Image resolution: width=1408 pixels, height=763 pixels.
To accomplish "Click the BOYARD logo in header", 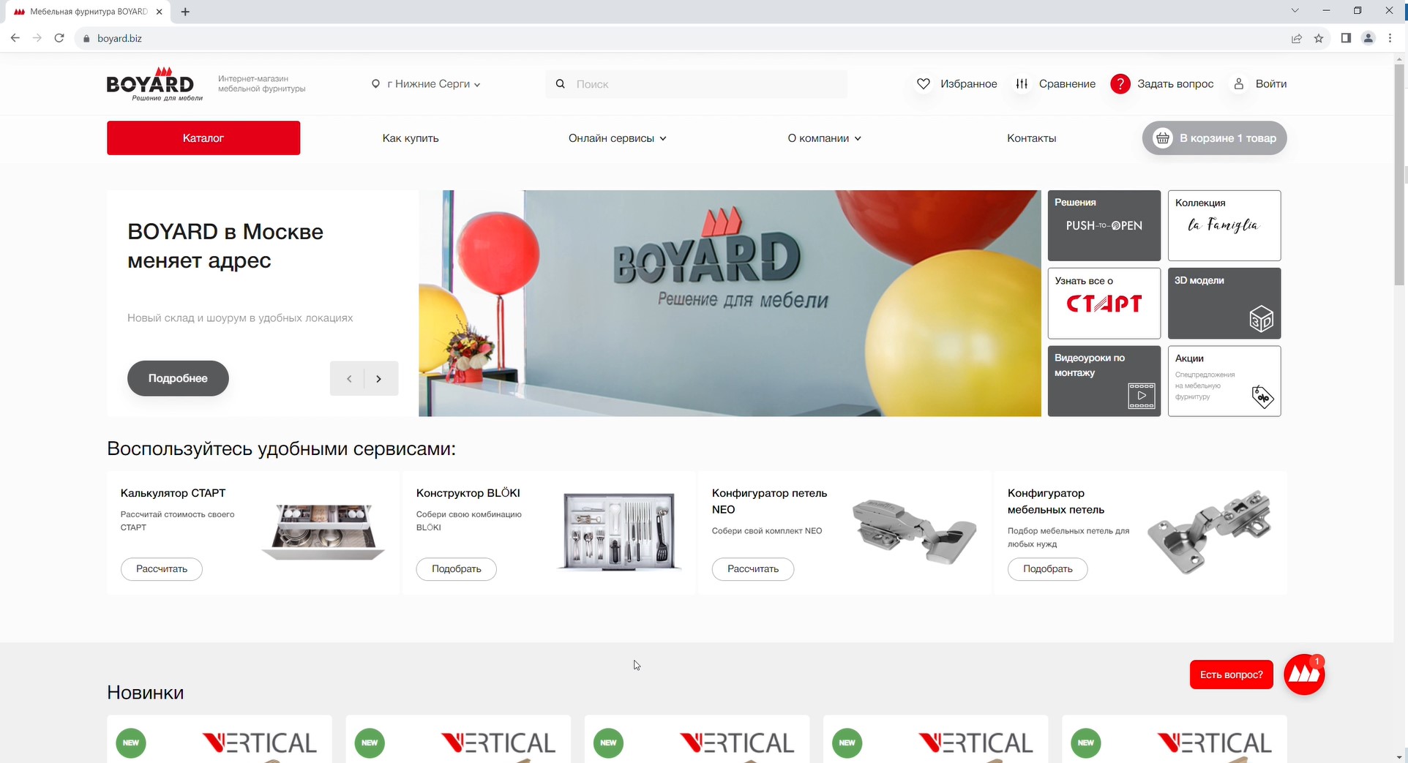I will point(154,83).
